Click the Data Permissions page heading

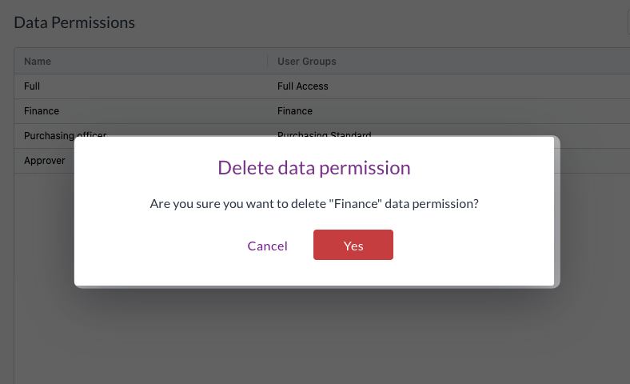74,22
